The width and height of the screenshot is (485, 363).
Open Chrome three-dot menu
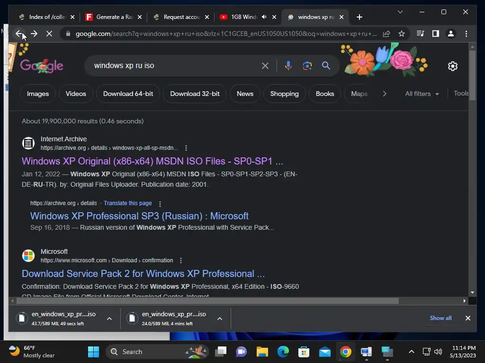[466, 34]
